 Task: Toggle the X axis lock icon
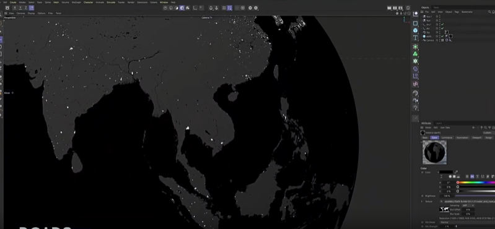click(x=15, y=8)
